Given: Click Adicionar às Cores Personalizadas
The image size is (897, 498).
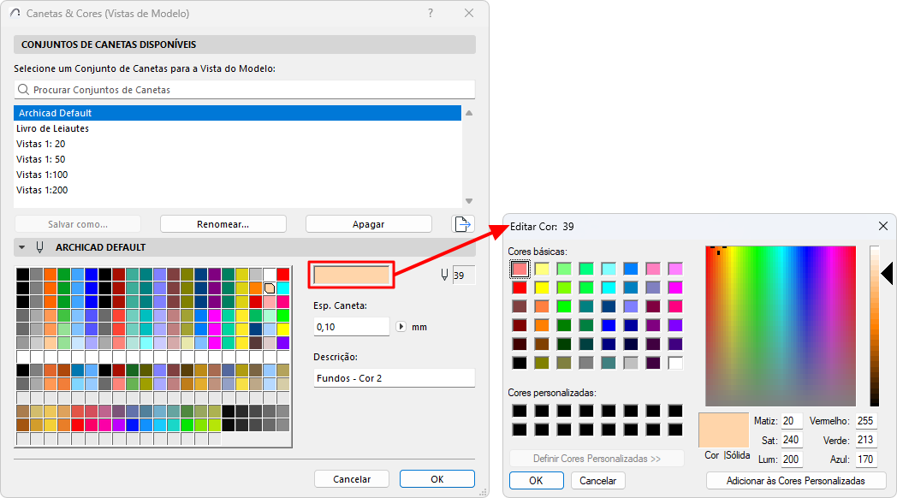Looking at the screenshot, I should point(795,480).
